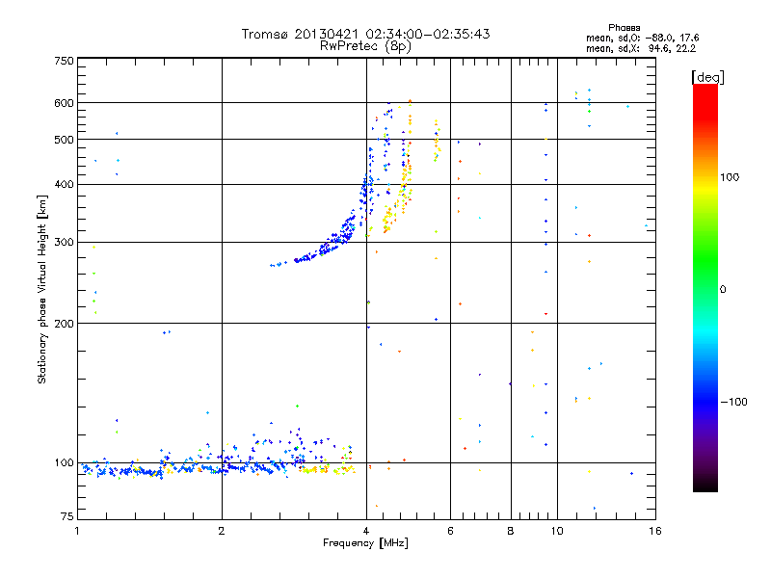Image resolution: width=771 pixels, height=578 pixels.
Task: Click the x-axis tick label '16'
Action: 655,531
